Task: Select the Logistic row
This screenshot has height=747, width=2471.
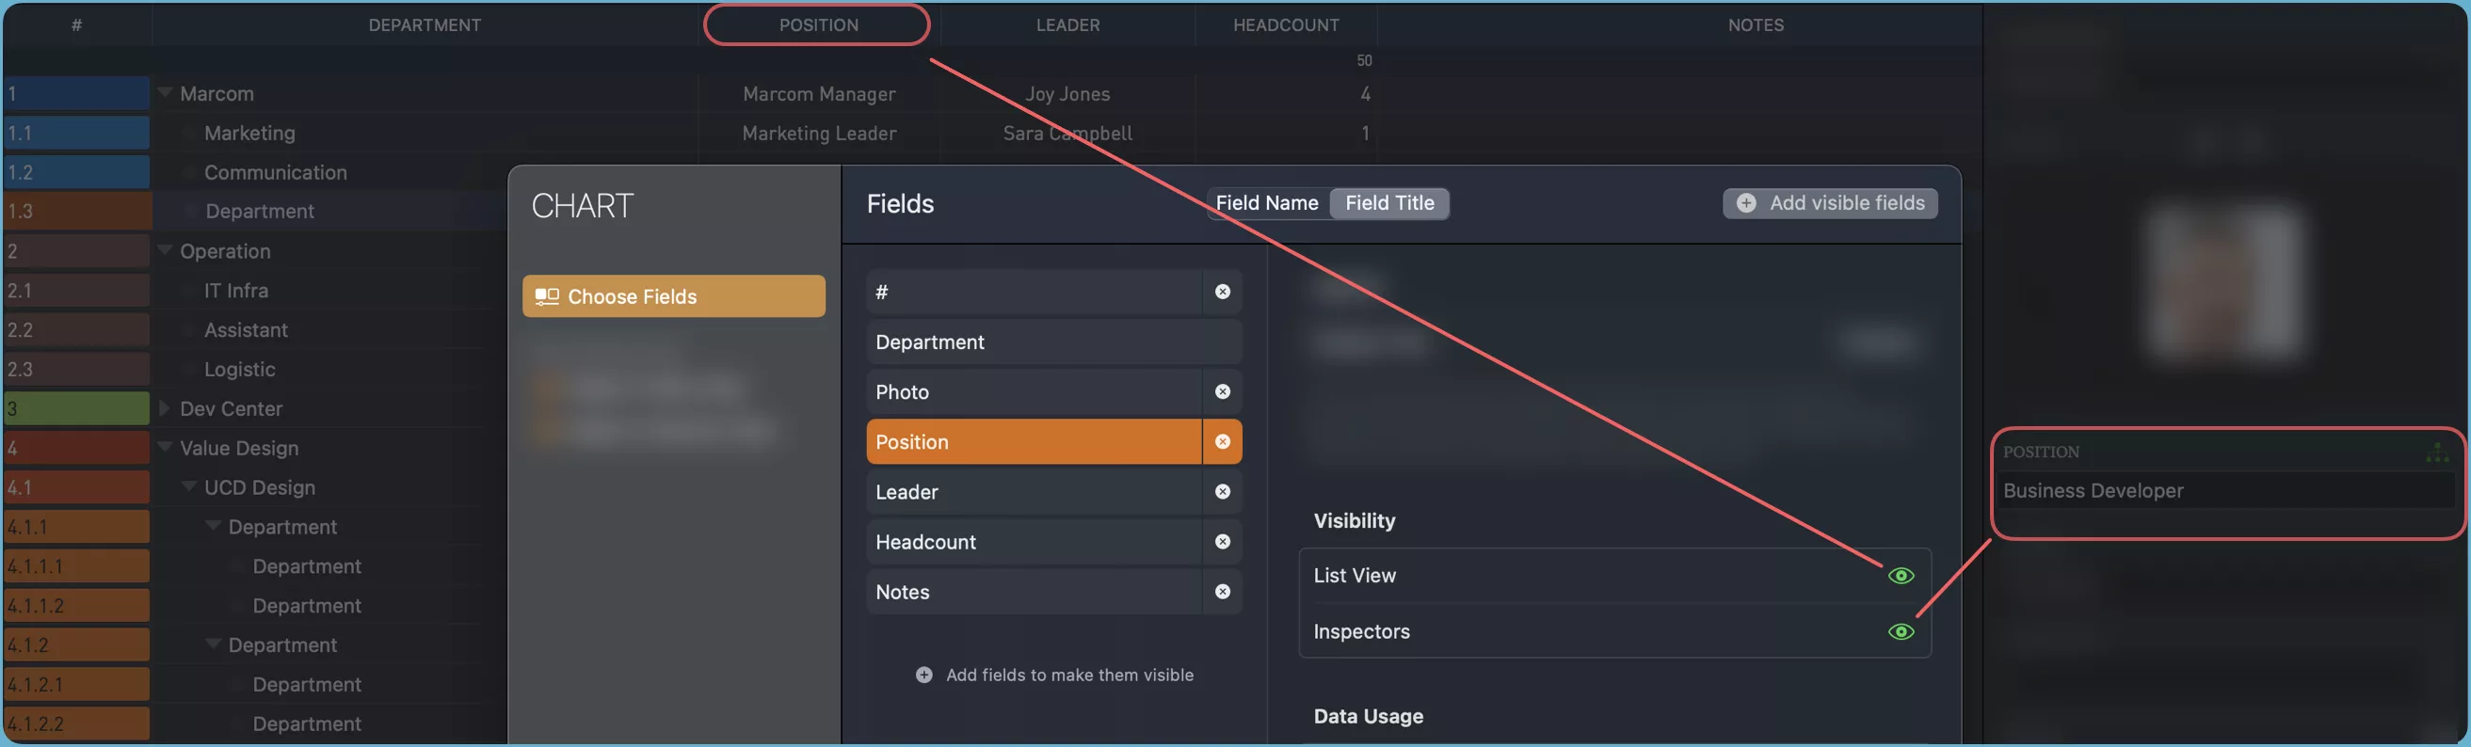Action: tap(240, 369)
